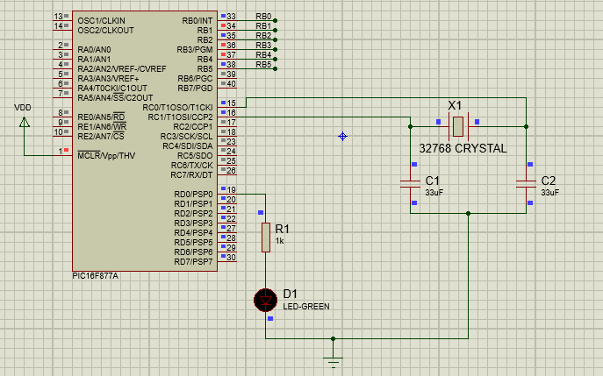
Task: Click pin number 15 beside RC0
Action: tap(231, 103)
